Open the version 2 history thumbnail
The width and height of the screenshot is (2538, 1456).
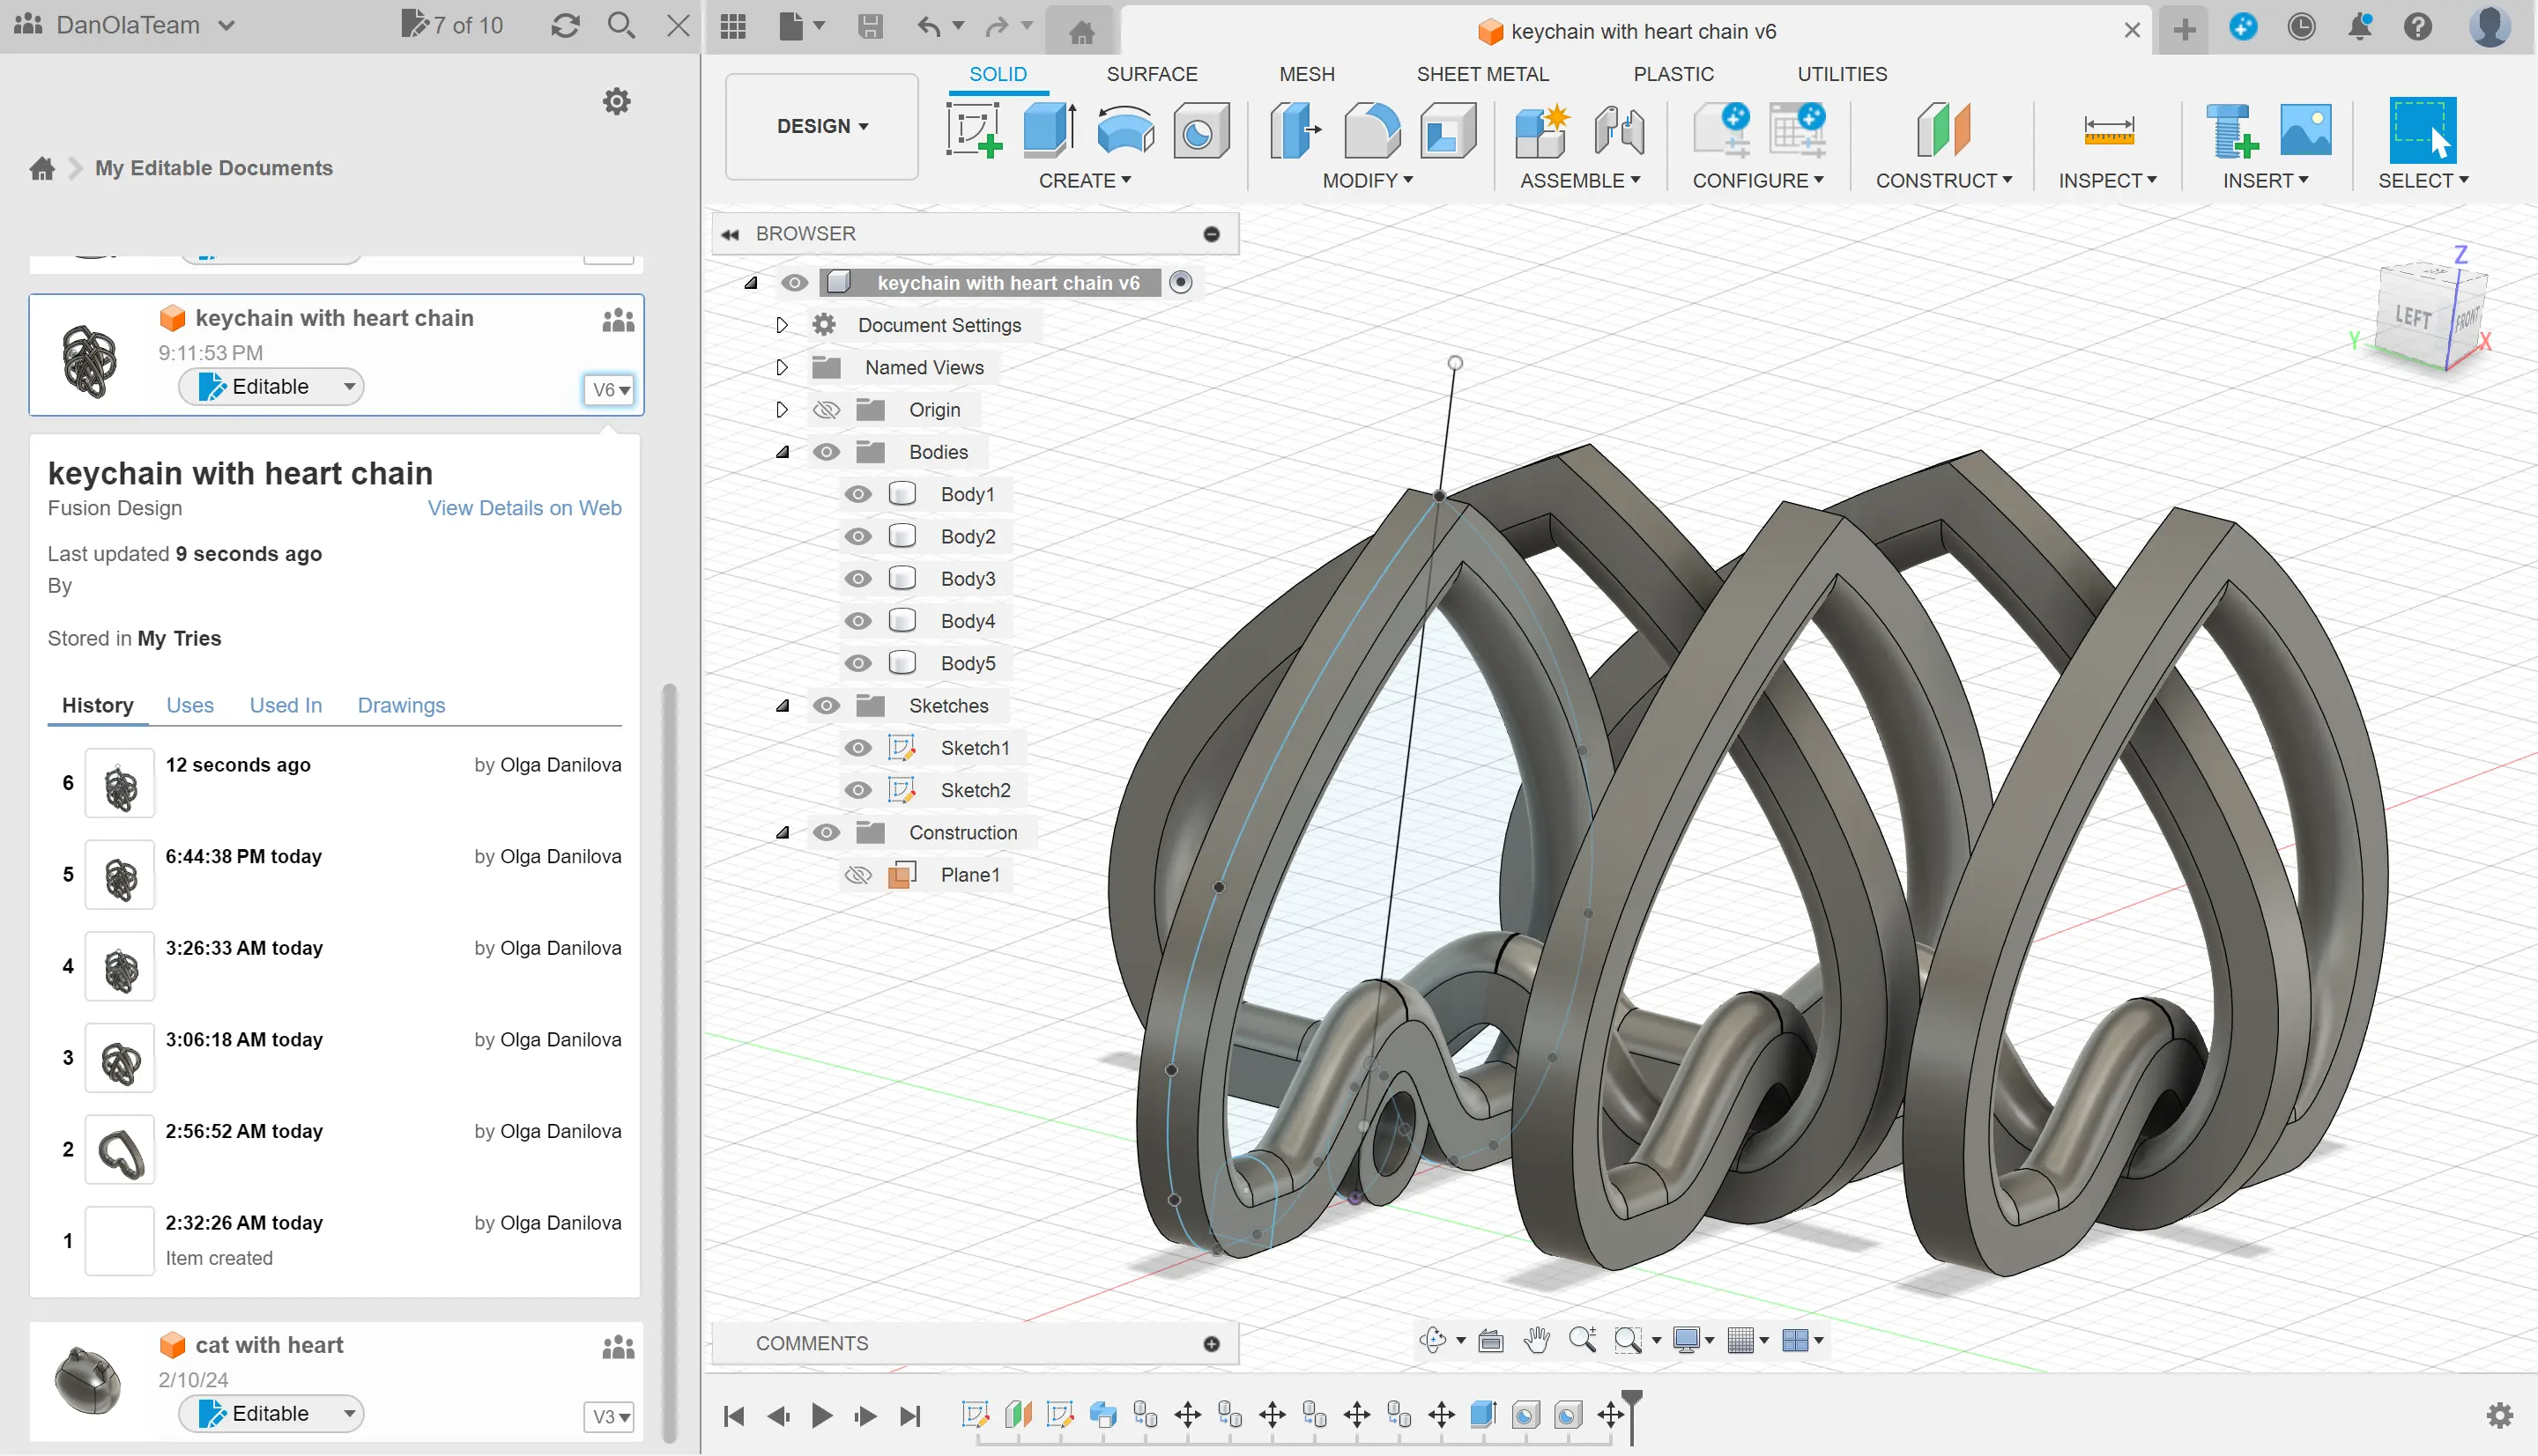pos(120,1150)
